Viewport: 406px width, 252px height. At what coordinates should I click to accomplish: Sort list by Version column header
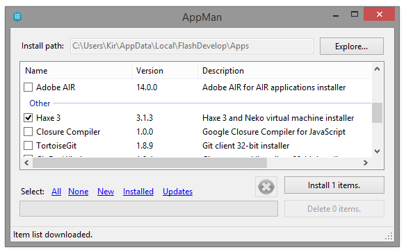tap(165, 71)
